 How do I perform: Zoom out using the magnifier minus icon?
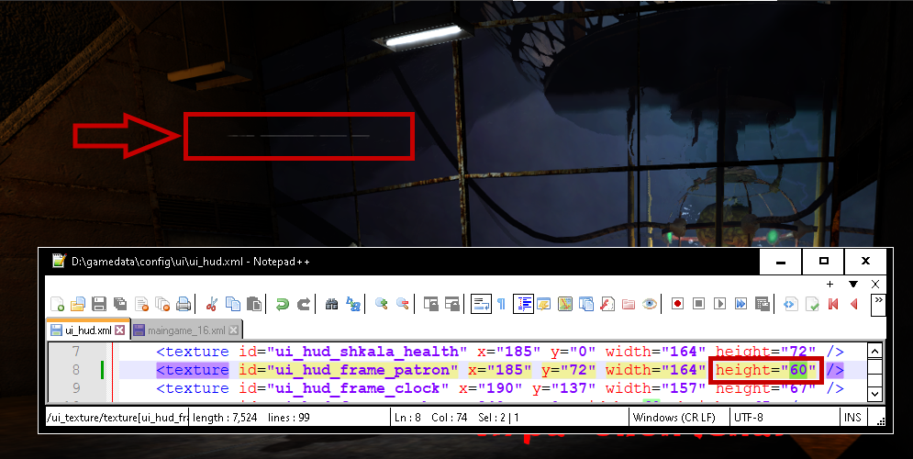pyautogui.click(x=402, y=304)
